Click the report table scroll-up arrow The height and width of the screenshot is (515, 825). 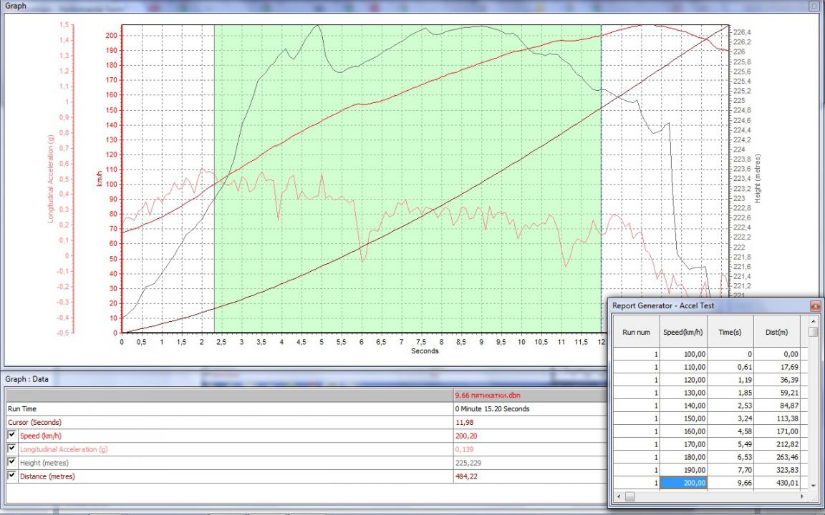click(813, 320)
